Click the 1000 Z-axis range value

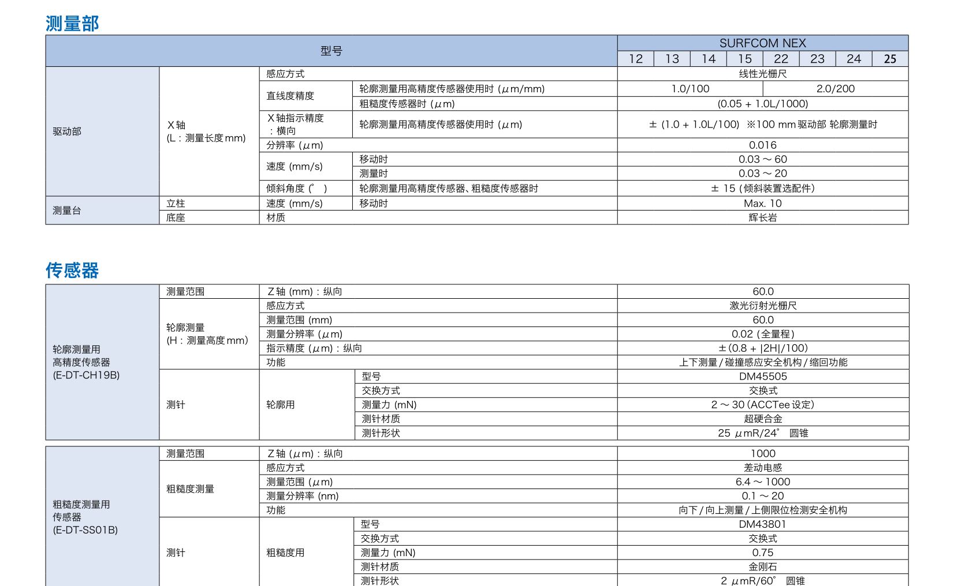click(x=763, y=454)
